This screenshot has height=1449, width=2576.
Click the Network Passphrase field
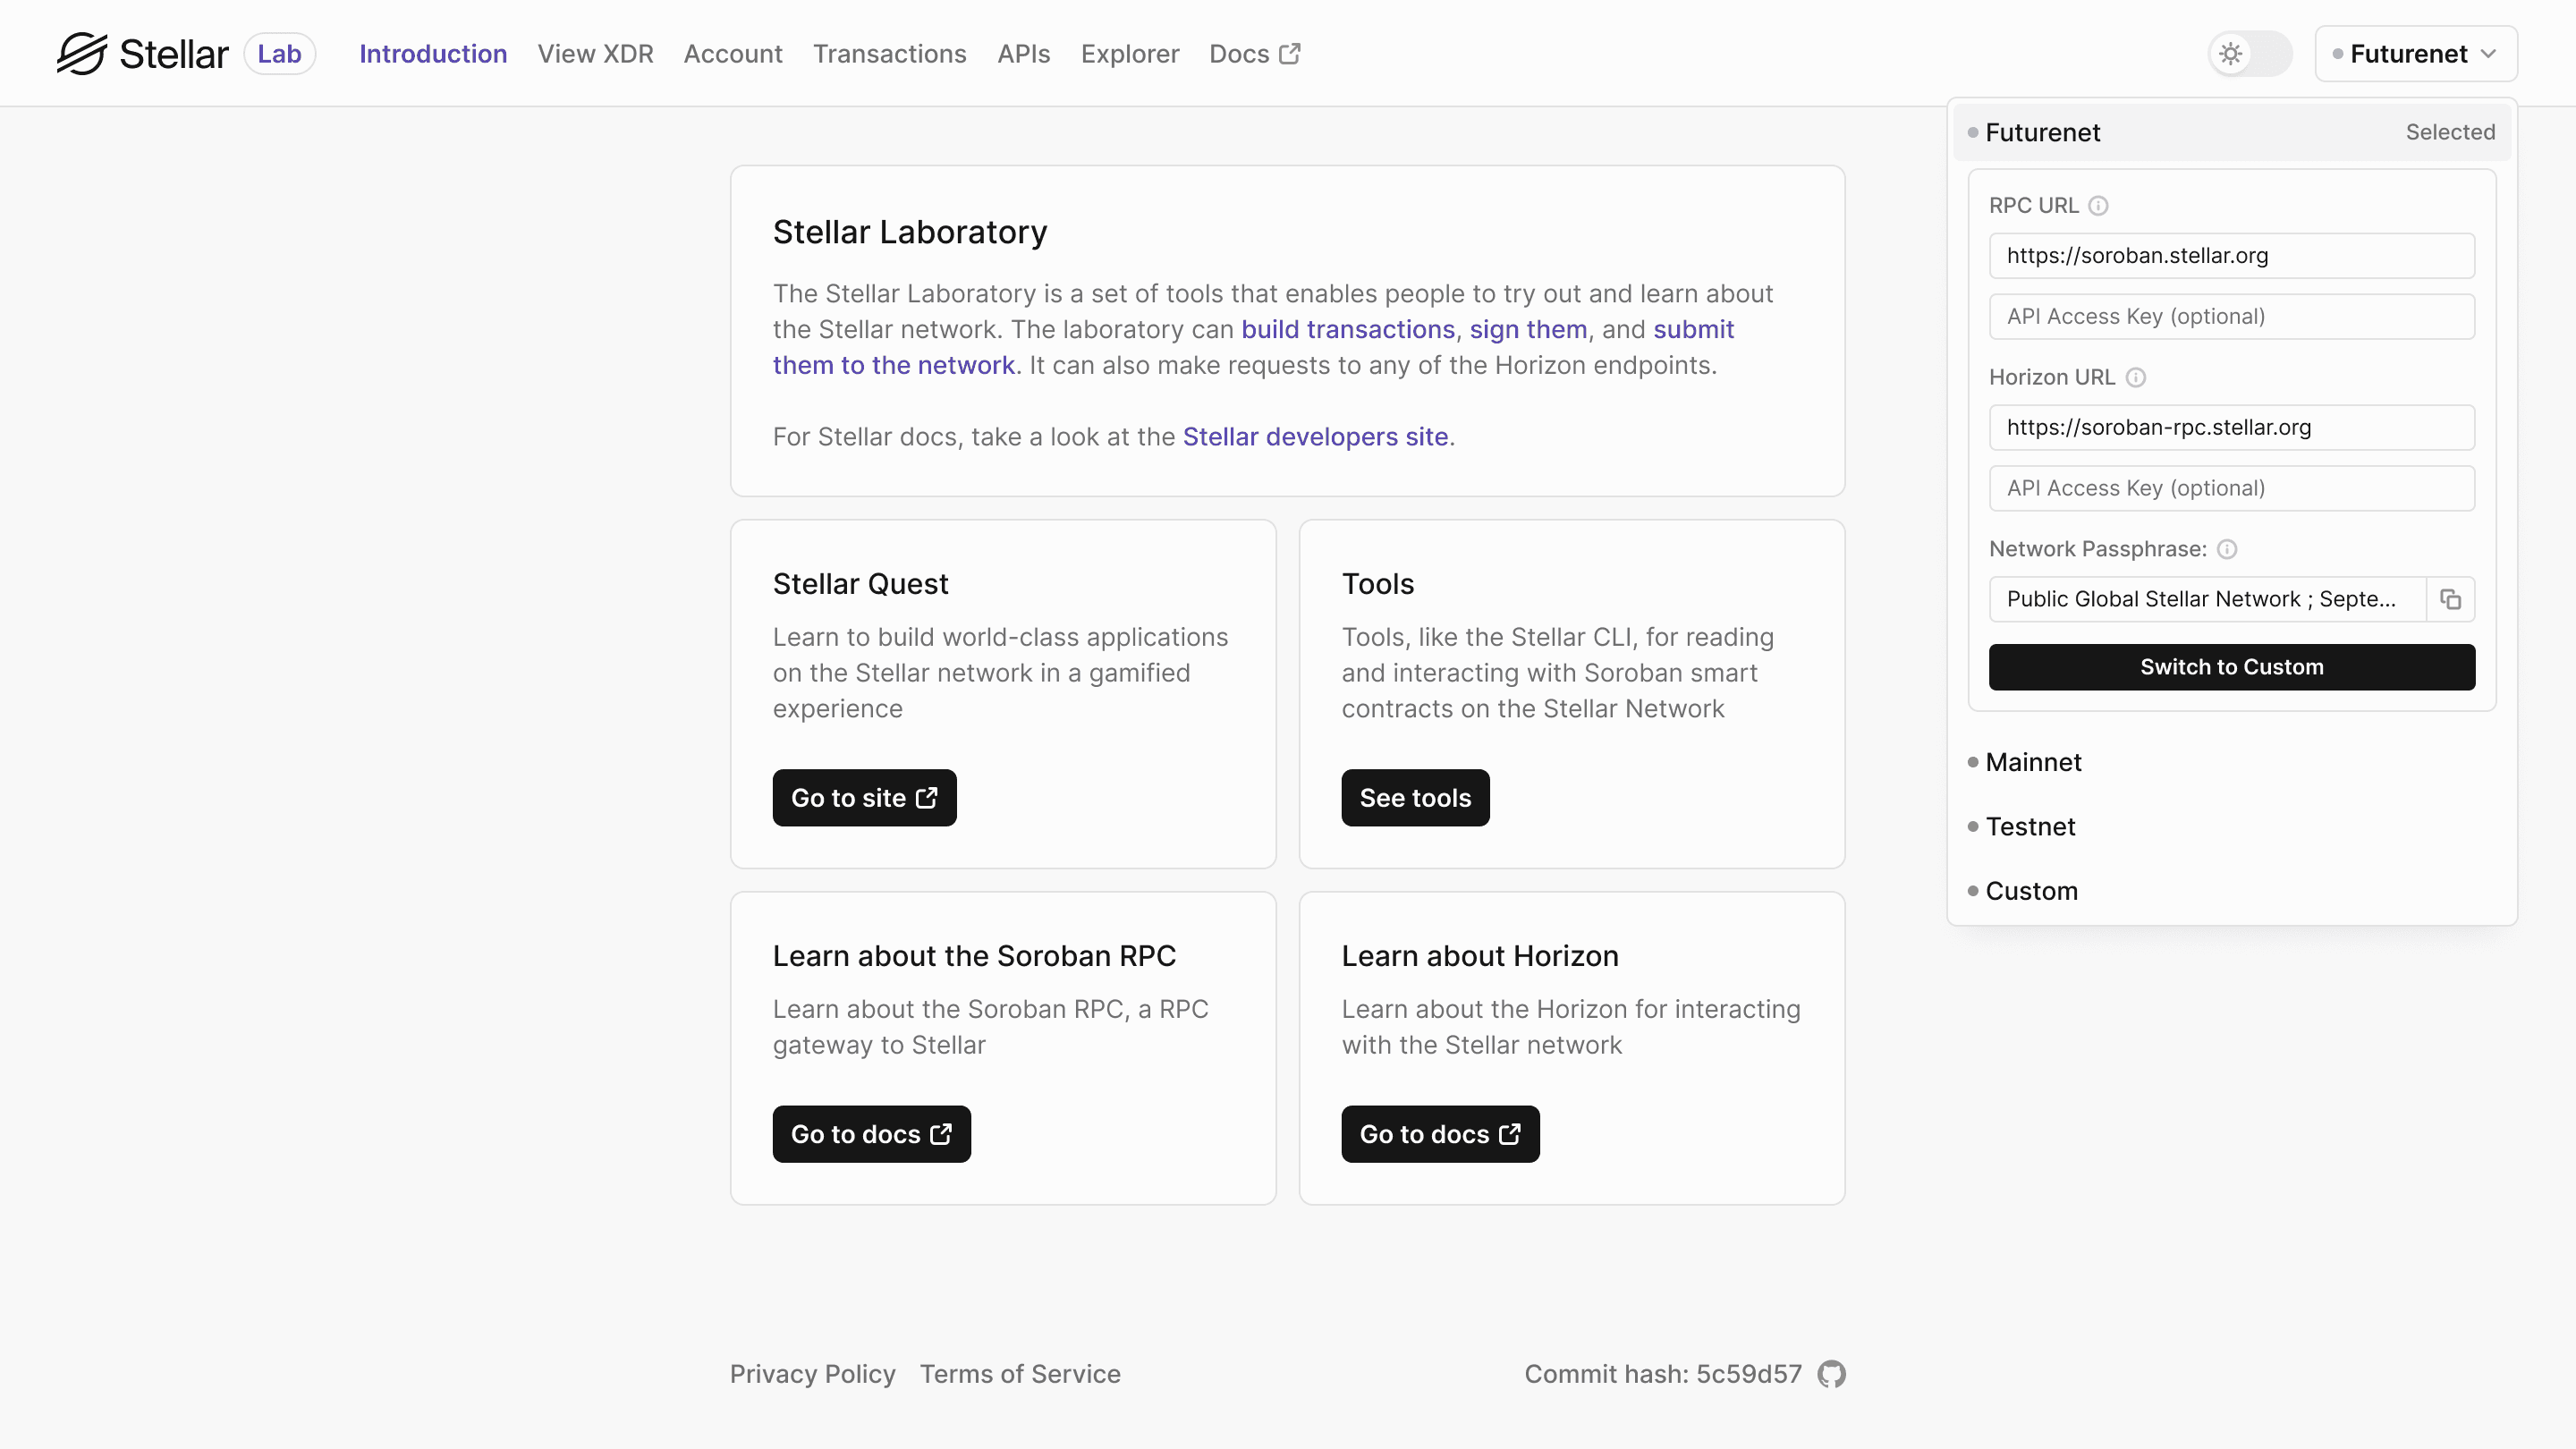tap(2208, 599)
